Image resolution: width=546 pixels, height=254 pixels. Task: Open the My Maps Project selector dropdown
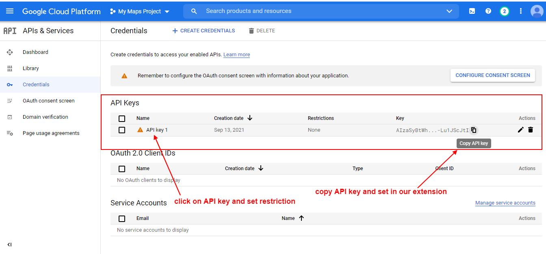click(x=140, y=11)
